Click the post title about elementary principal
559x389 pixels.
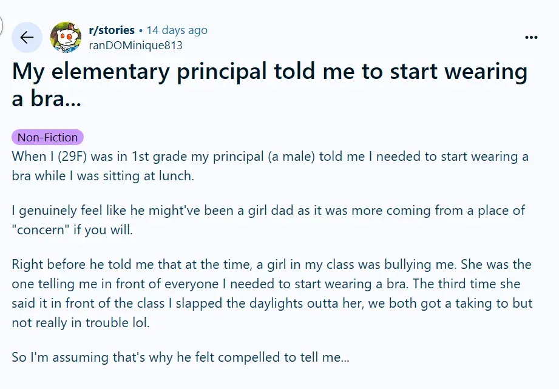269,84
